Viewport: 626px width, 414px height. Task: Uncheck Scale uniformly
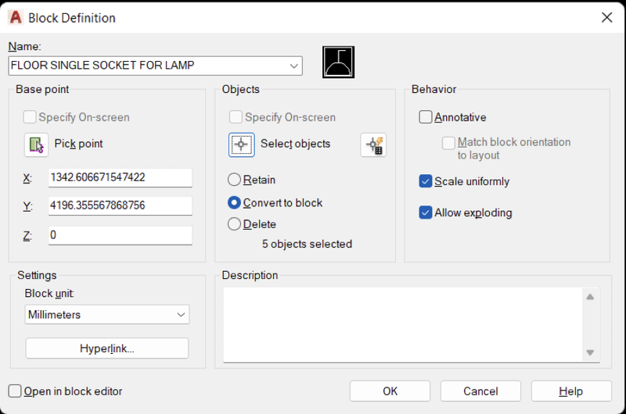coord(426,181)
